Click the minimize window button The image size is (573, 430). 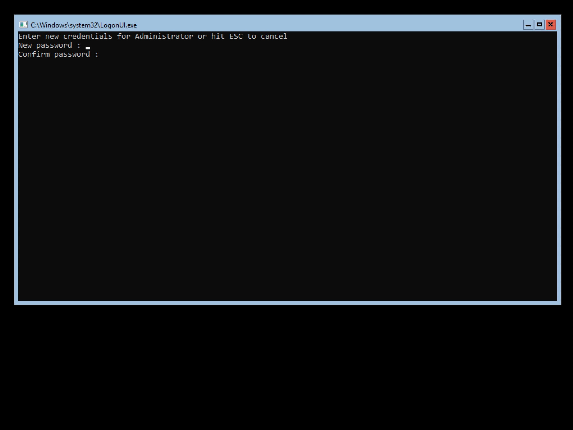point(527,24)
